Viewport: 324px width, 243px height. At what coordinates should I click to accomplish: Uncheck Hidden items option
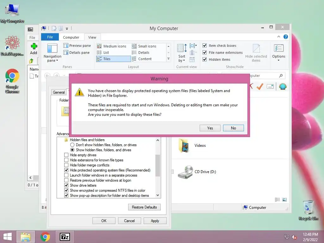click(205, 59)
